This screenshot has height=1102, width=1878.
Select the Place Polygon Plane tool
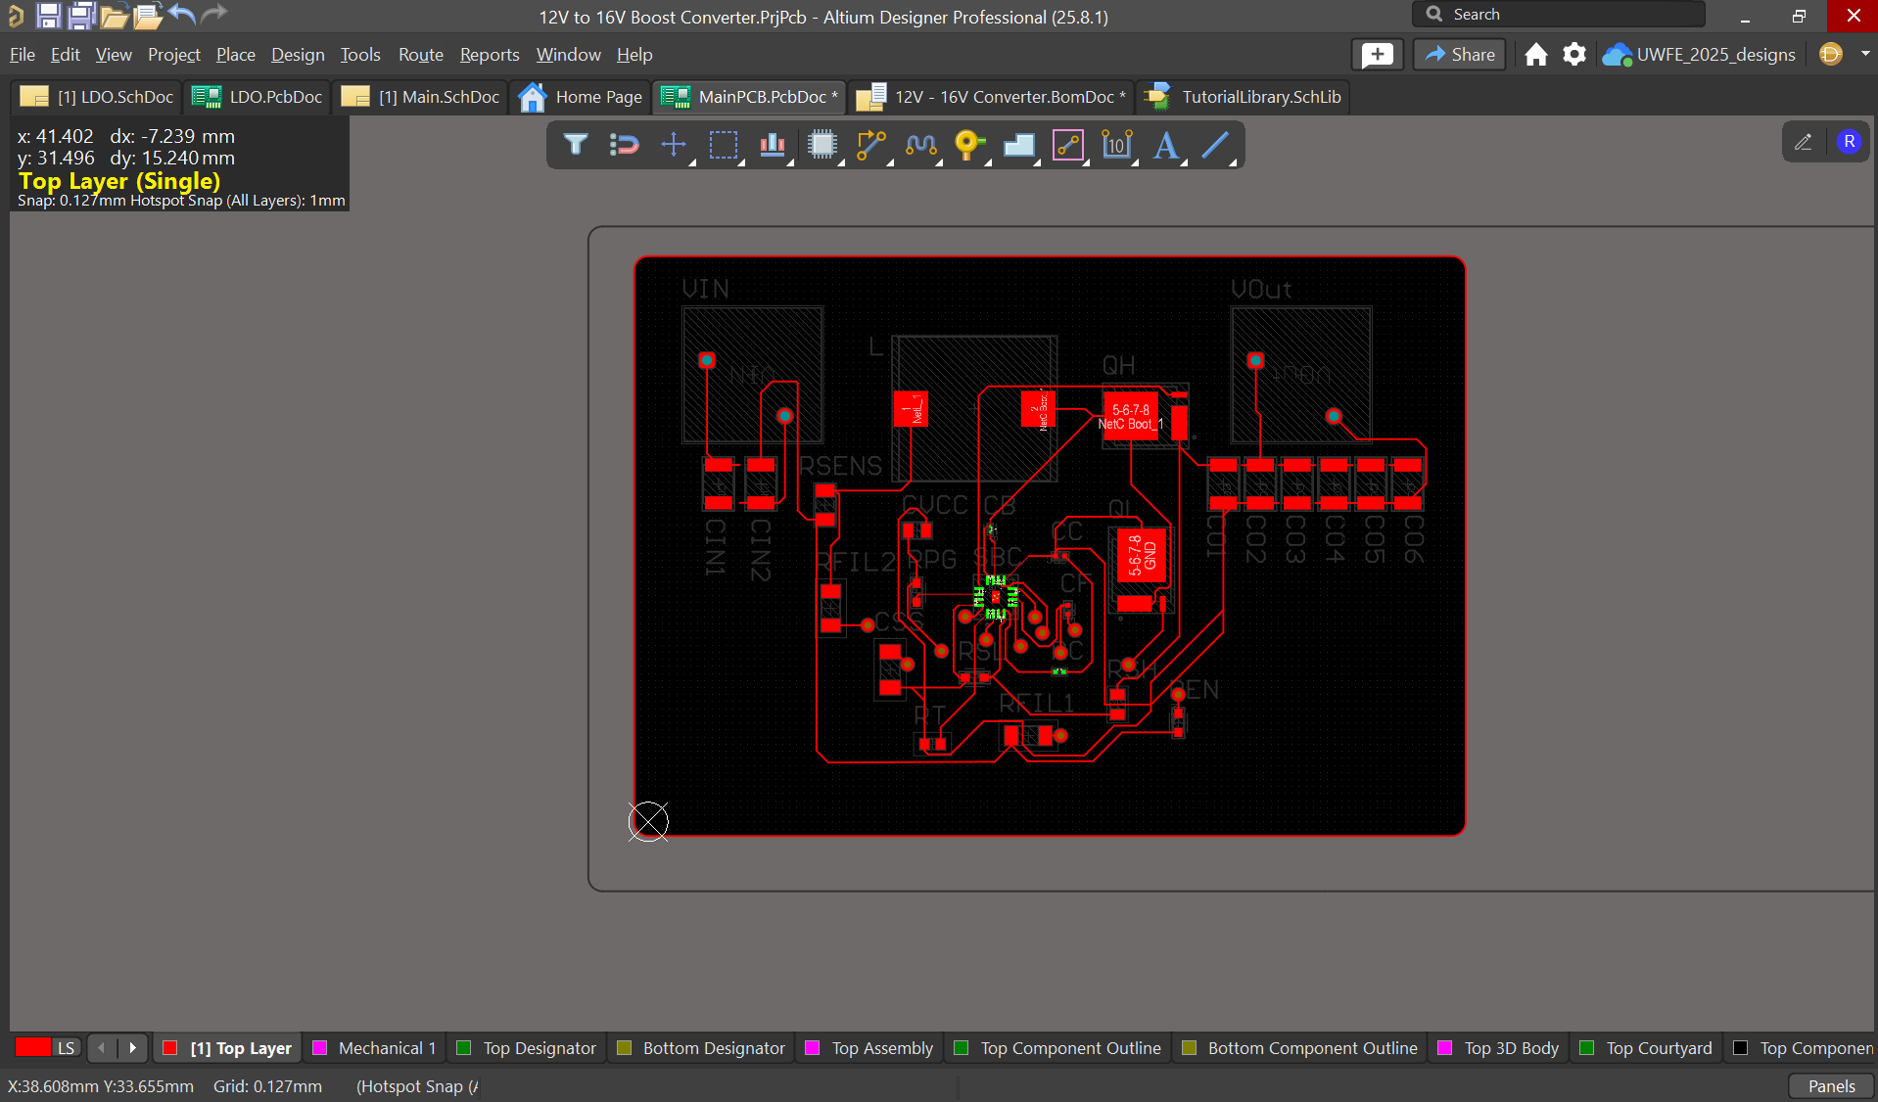[x=1019, y=145]
